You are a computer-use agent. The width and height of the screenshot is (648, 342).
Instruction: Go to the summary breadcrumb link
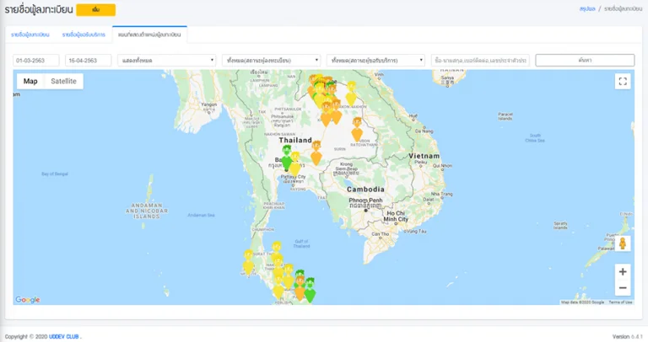tap(587, 8)
